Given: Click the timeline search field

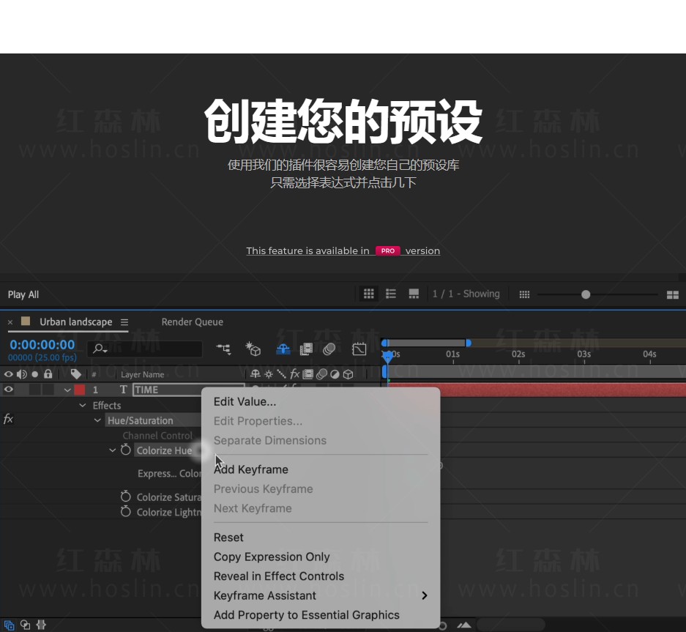Looking at the screenshot, I should (145, 349).
